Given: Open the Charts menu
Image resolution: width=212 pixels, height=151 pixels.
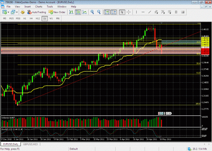Looking at the screenshot, I should 39,6.
